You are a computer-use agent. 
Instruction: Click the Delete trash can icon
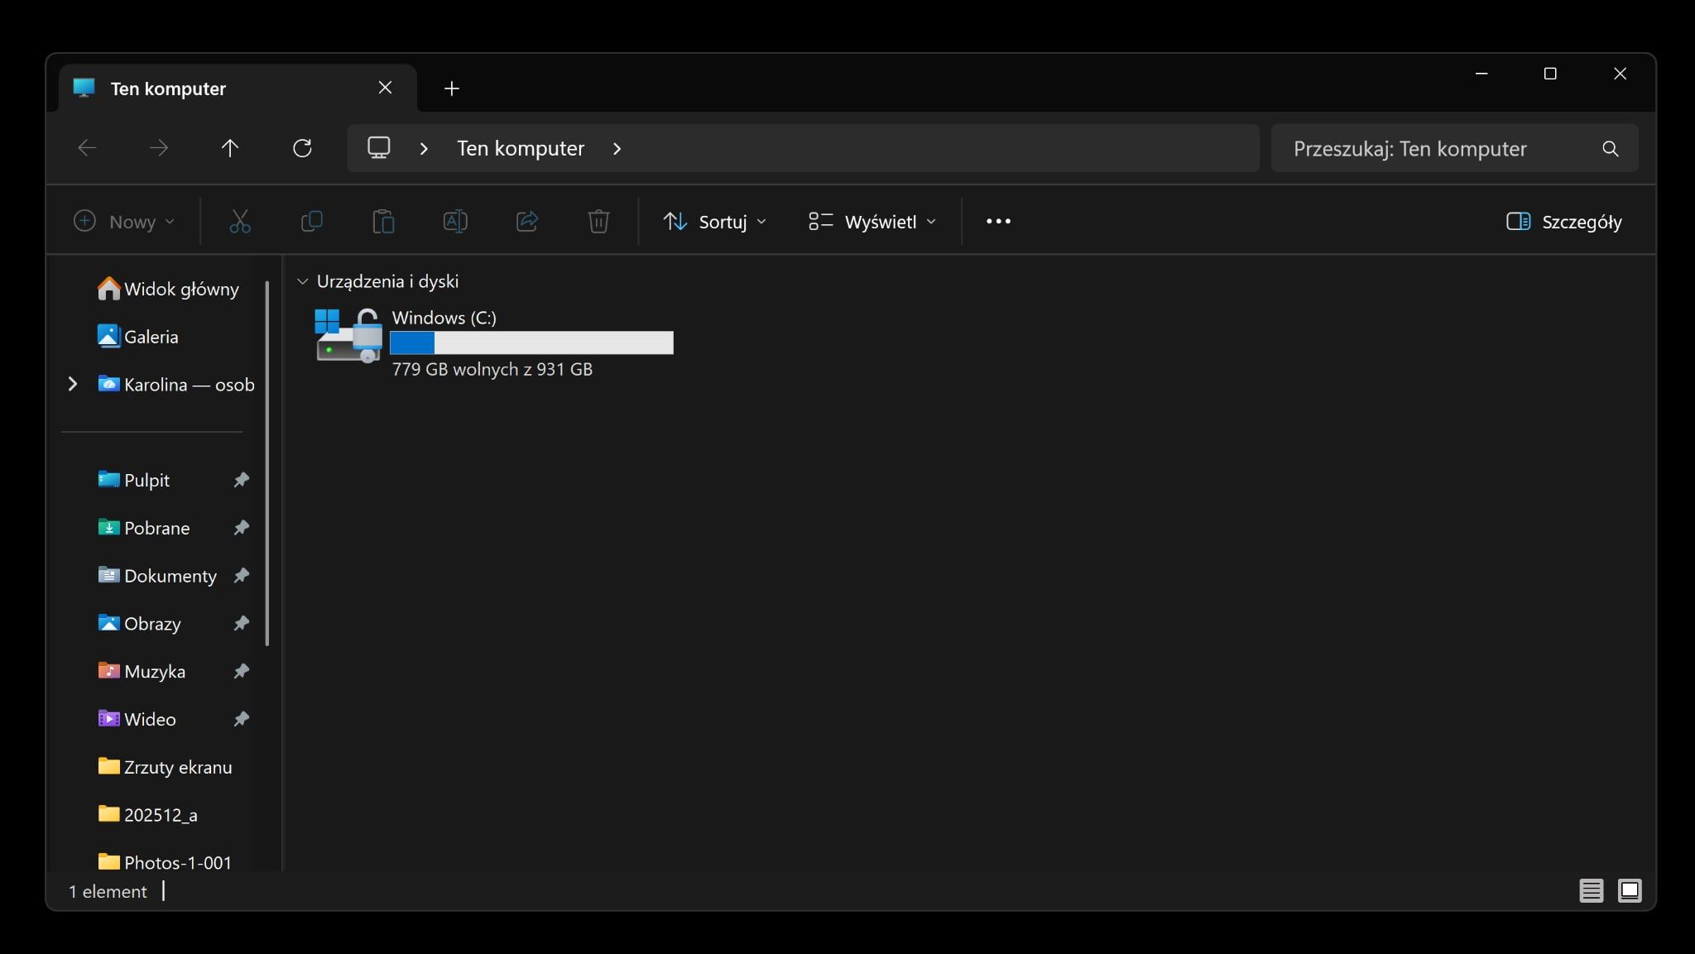tap(598, 221)
